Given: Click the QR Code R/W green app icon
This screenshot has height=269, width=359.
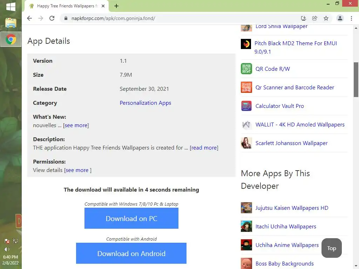Looking at the screenshot, I should [x=246, y=69].
